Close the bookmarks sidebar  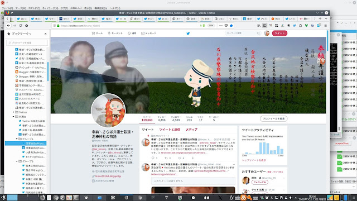(x=46, y=33)
